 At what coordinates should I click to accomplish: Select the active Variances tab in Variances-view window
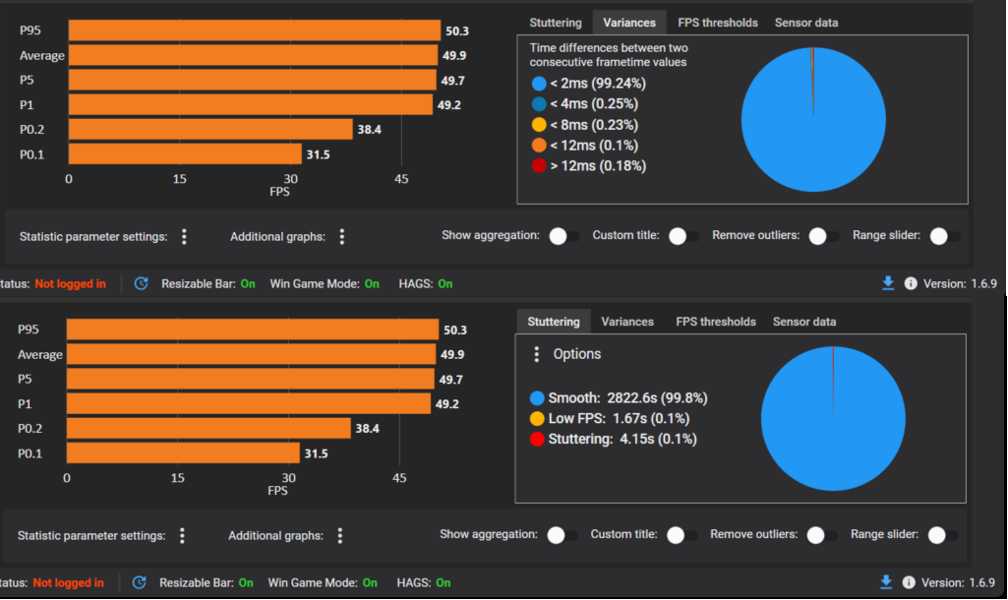click(629, 23)
